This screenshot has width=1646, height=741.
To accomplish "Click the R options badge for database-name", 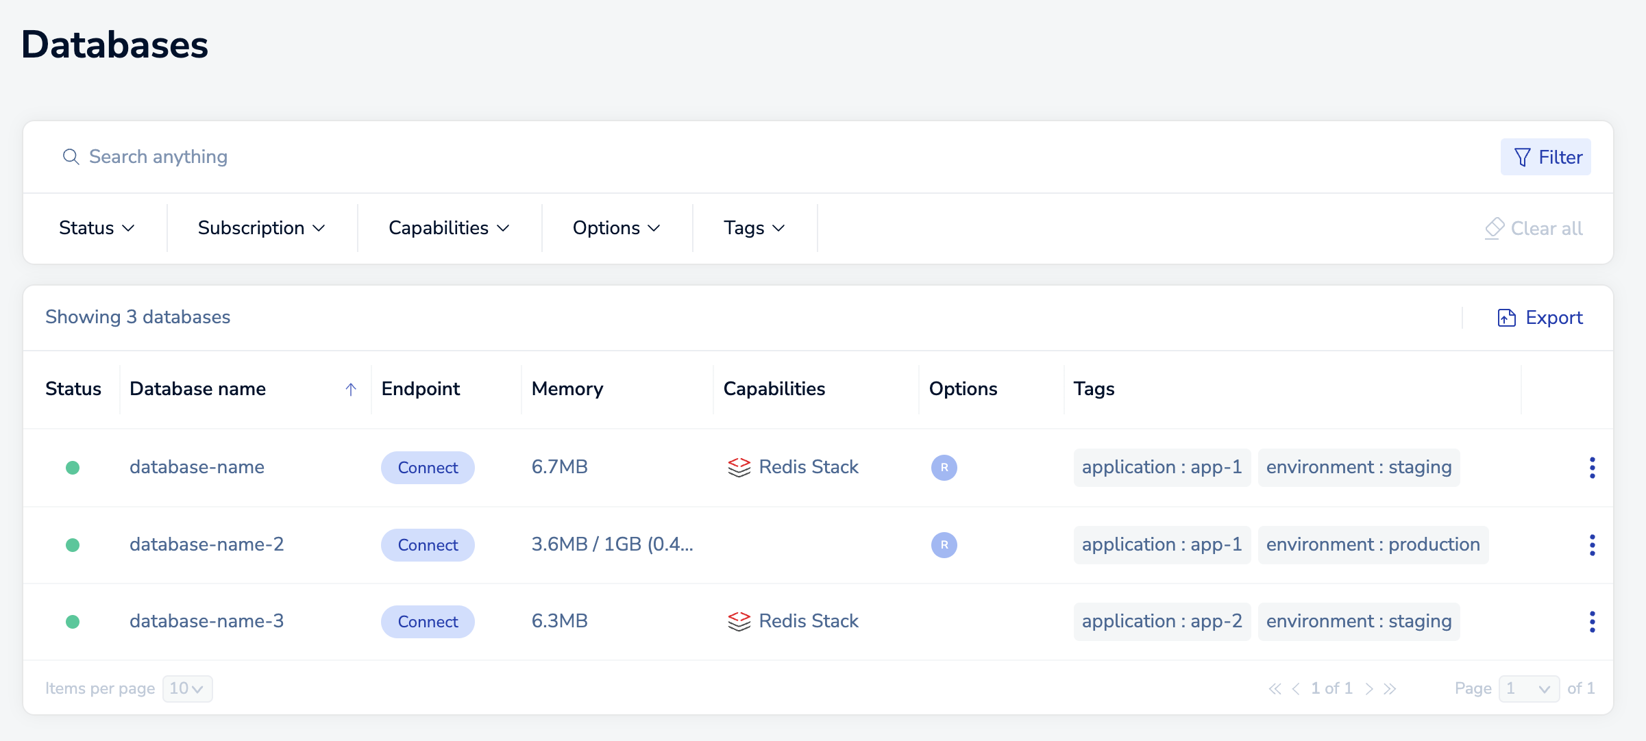I will [944, 468].
